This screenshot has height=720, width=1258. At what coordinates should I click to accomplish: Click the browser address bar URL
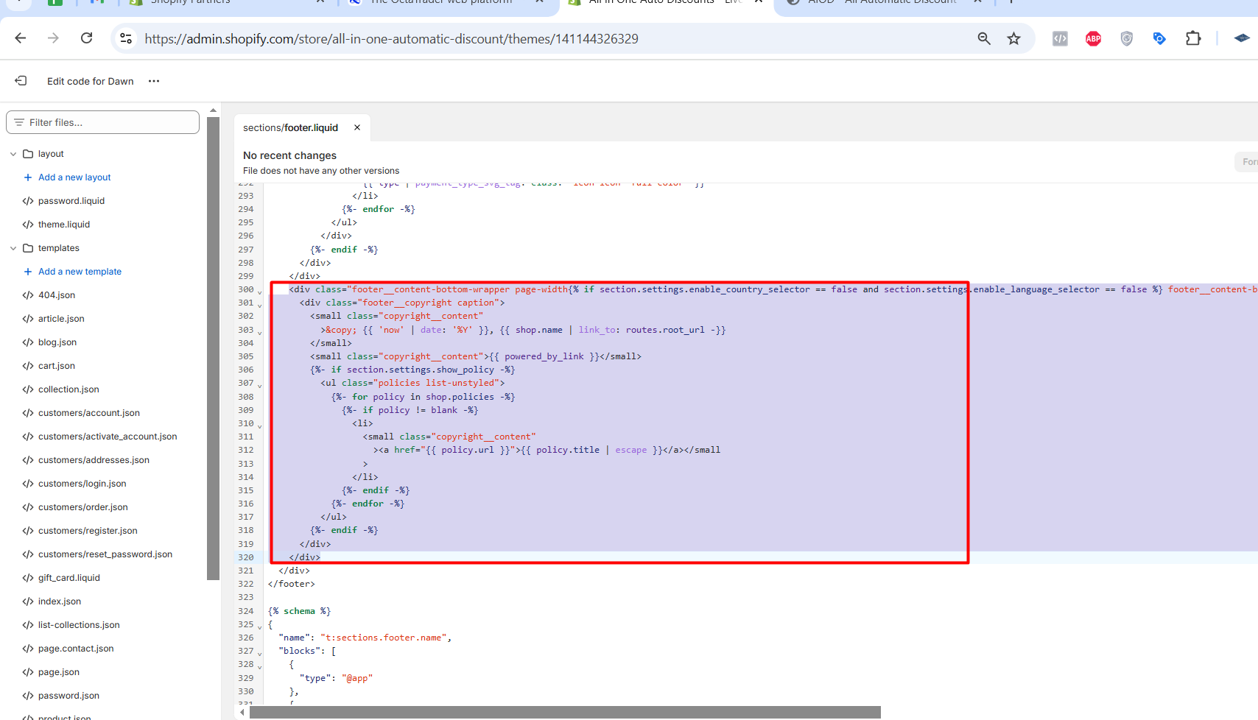point(391,38)
